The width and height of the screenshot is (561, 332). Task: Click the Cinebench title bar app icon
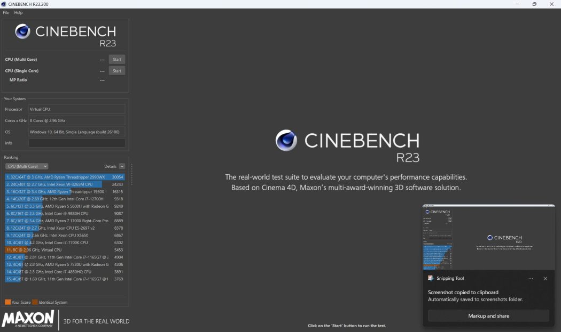pyautogui.click(x=4, y=4)
